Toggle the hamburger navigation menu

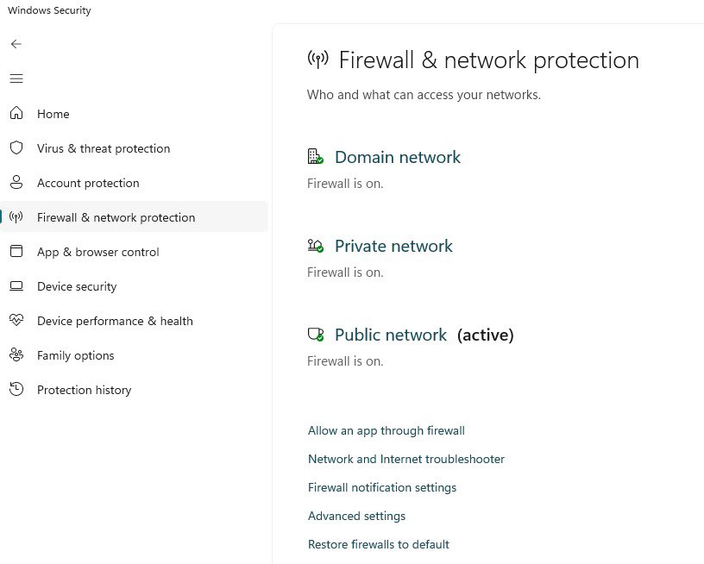coord(16,78)
